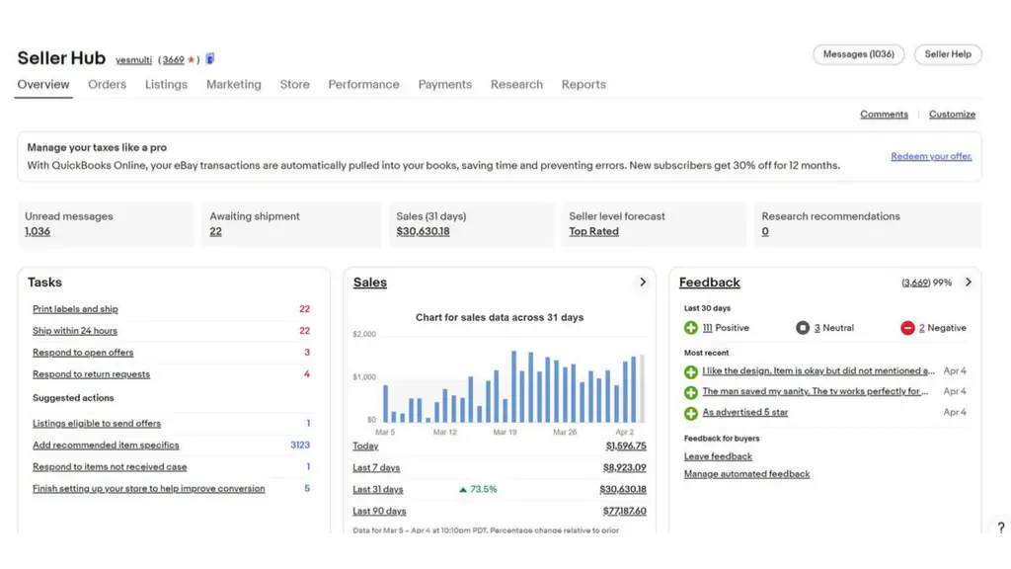Click 'Ship within 24 hours' task

pos(75,331)
